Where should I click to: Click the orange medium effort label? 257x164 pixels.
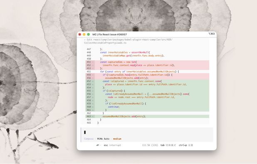tap(117, 139)
